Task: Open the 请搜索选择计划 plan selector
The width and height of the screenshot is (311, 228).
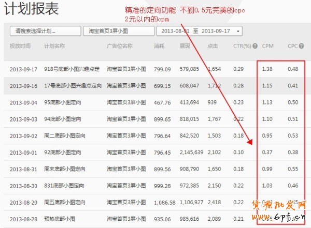Action: [45, 31]
